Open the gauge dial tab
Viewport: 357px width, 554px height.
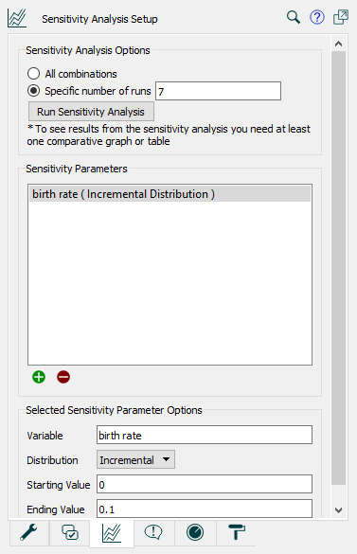pos(195,532)
